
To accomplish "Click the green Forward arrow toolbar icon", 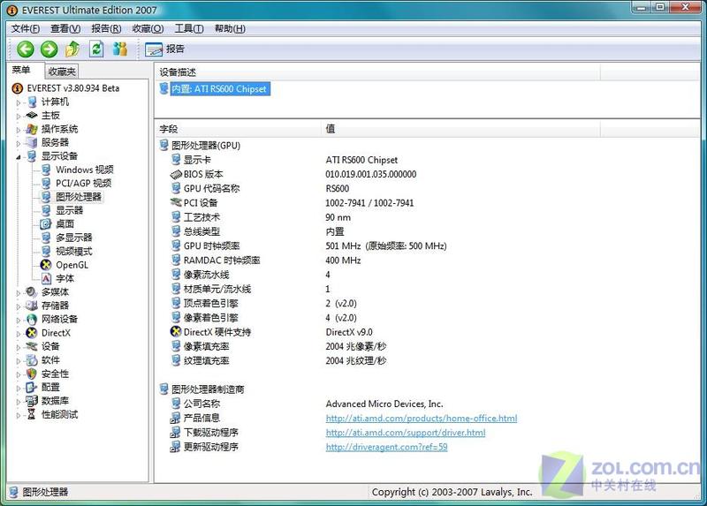I will [49, 49].
